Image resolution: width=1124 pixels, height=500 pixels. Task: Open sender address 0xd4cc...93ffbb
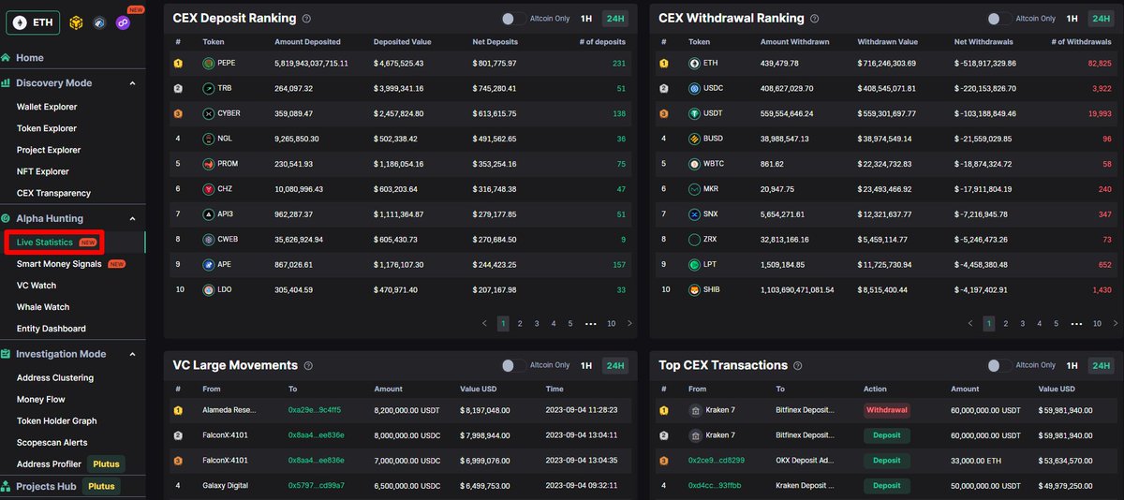[715, 486]
